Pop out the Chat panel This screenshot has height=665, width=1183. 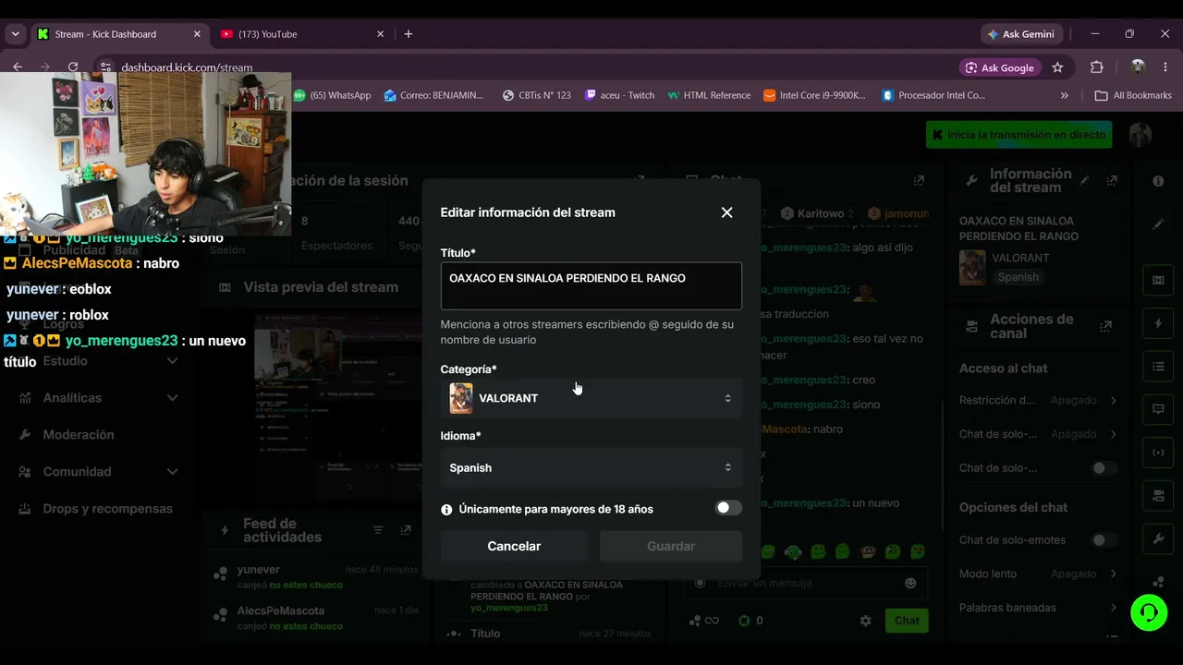coord(919,181)
